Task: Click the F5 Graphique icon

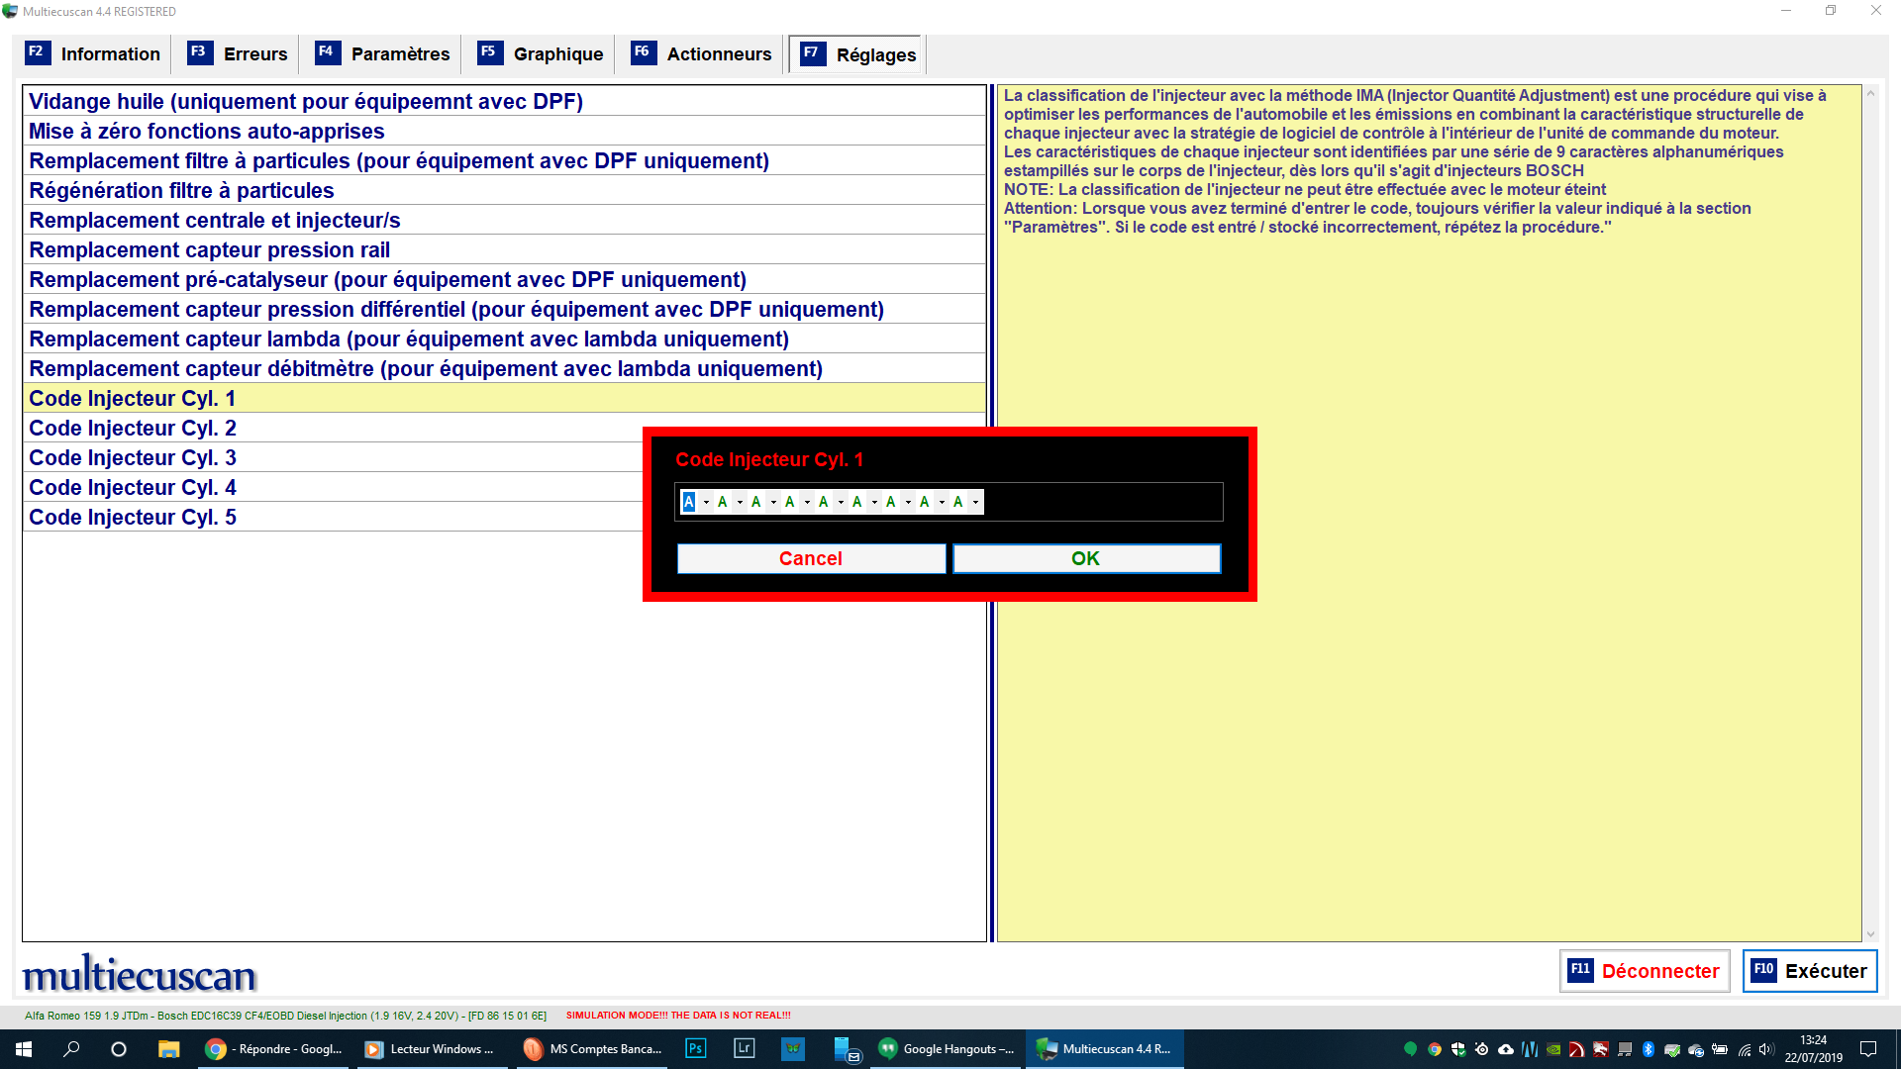Action: tap(489, 52)
